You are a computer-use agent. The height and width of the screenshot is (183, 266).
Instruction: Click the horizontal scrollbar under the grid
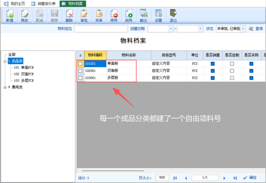[113, 171]
